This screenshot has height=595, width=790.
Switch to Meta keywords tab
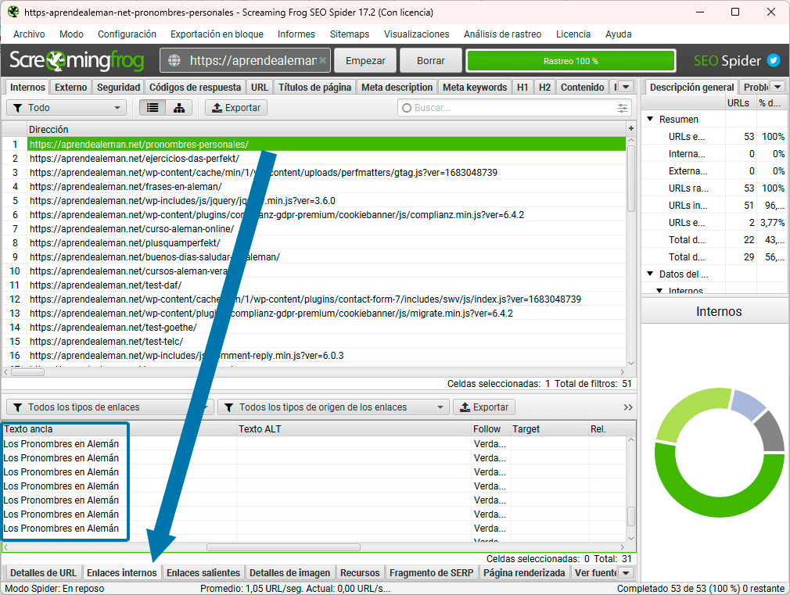[475, 87]
